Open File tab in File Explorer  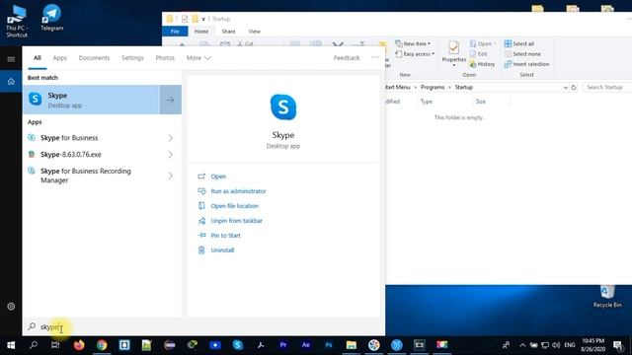coord(175,31)
